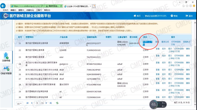Click 打印申请表 in row 23
The width and height of the screenshot is (197, 110).
pos(179,56)
